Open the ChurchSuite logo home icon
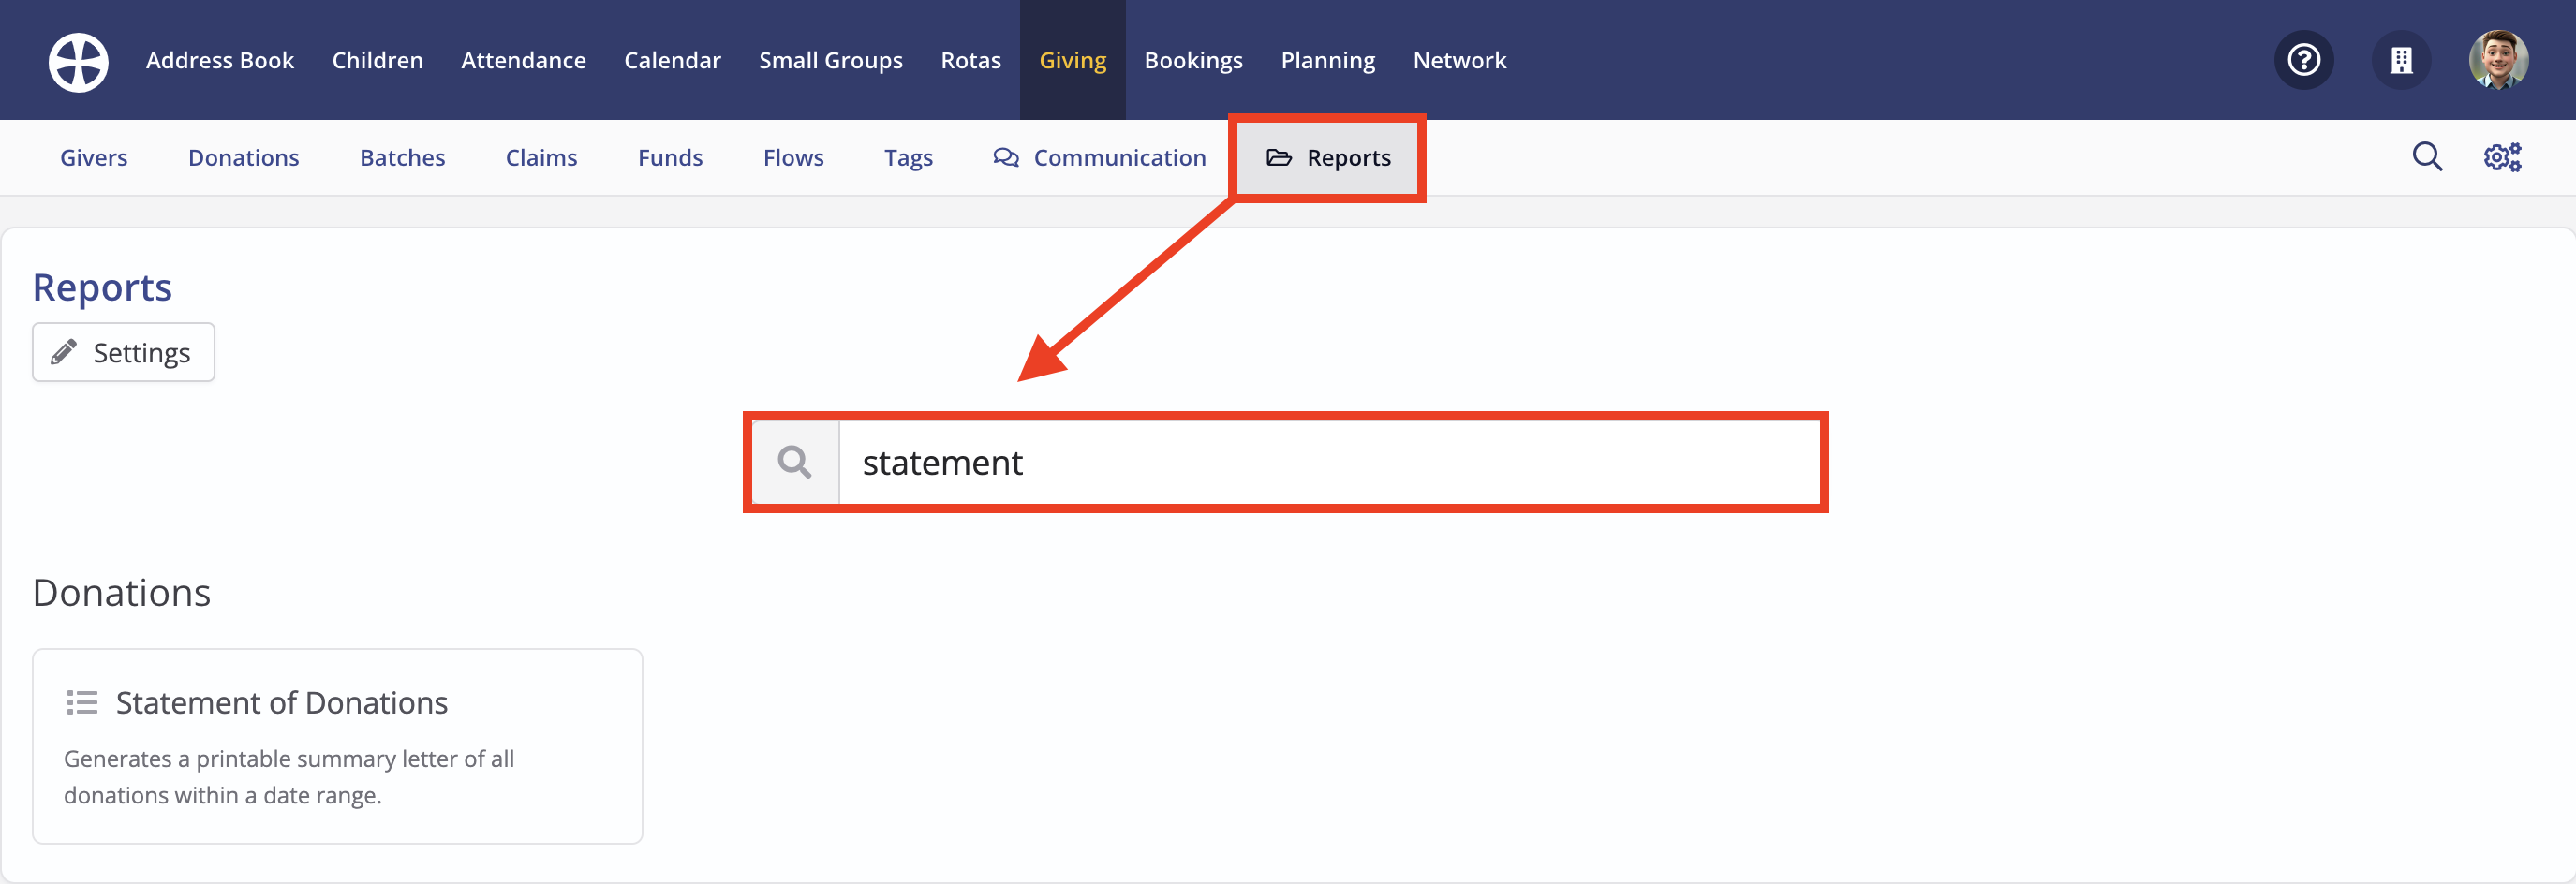This screenshot has height=884, width=2576. [x=78, y=61]
